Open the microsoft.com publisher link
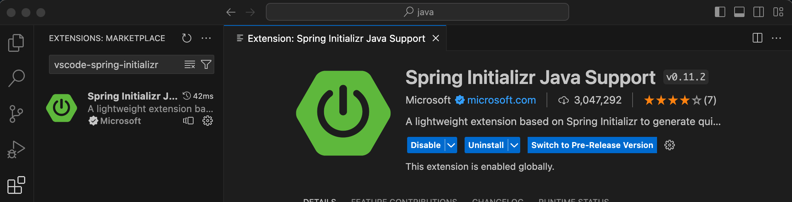This screenshot has height=202, width=792. coord(501,100)
